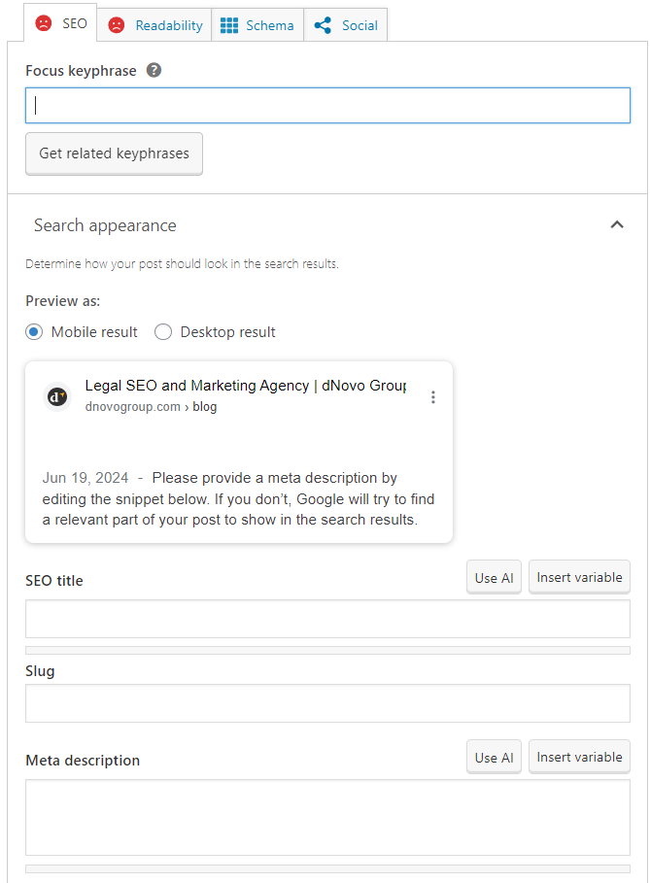
Task: Click the Get related keyphrases button
Action: (114, 153)
